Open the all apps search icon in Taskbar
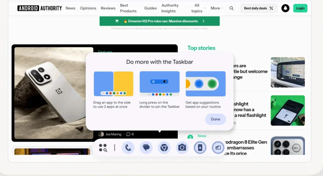Viewport: 323px width, 176px height. [x=103, y=148]
